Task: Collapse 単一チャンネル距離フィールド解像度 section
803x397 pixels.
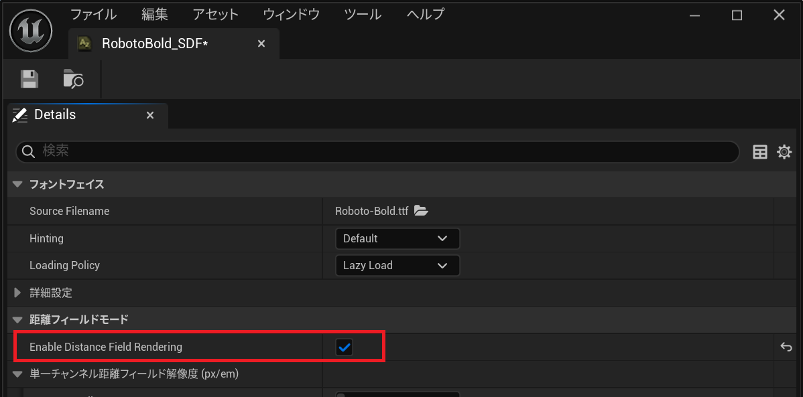Action: tap(18, 374)
